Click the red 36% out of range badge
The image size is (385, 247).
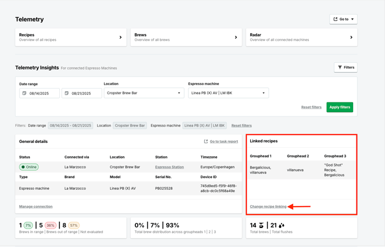(50, 225)
